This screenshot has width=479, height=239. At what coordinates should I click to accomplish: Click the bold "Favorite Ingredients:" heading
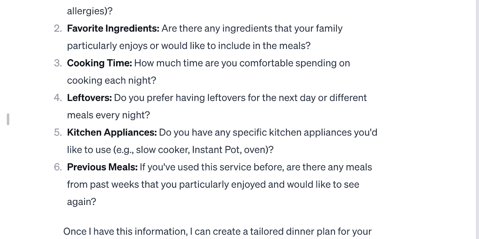(x=113, y=28)
